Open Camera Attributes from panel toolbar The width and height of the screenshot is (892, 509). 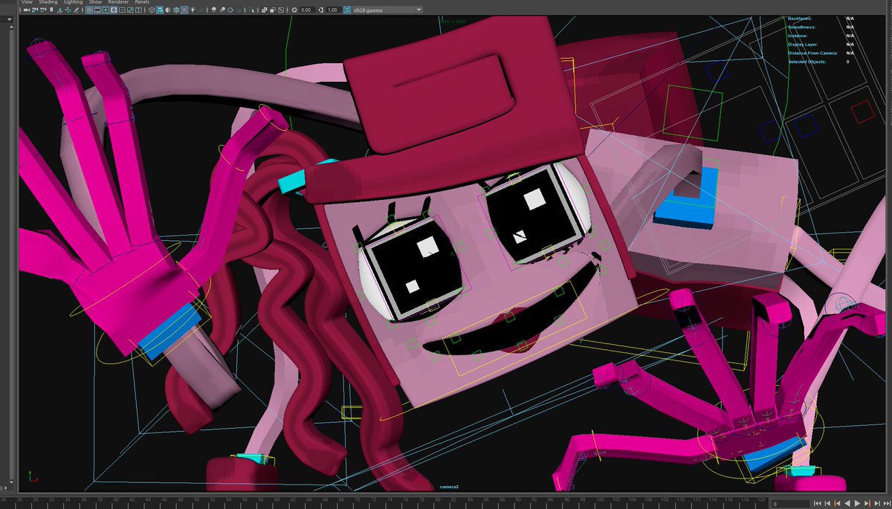tap(43, 10)
